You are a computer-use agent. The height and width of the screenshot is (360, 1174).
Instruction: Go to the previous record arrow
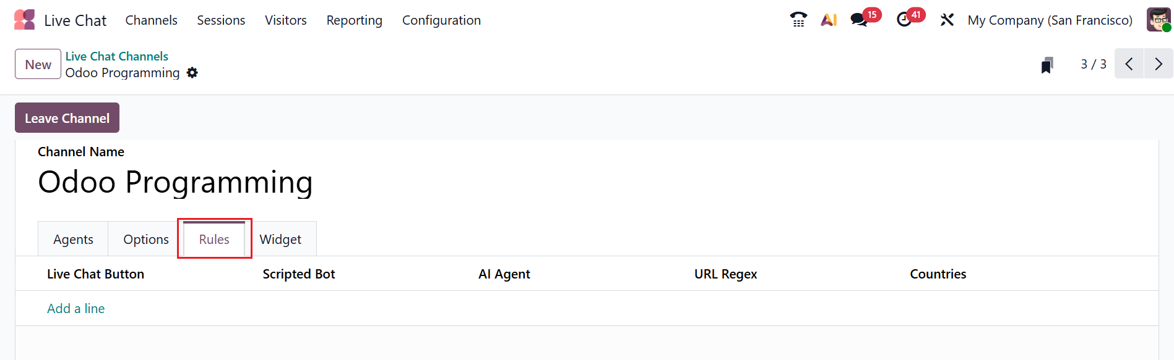[x=1129, y=64]
